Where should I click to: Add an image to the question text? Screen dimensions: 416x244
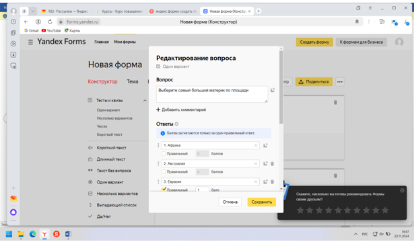[273, 90]
